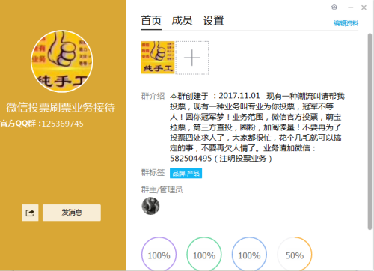Viewport: 374px width, 271px height.
Task: Click the vertical scrollbar
Action: coord(370,132)
